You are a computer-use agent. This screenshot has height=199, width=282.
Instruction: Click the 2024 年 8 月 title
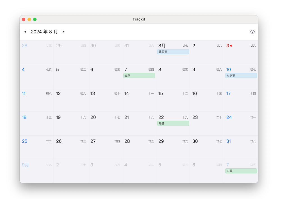44,32
